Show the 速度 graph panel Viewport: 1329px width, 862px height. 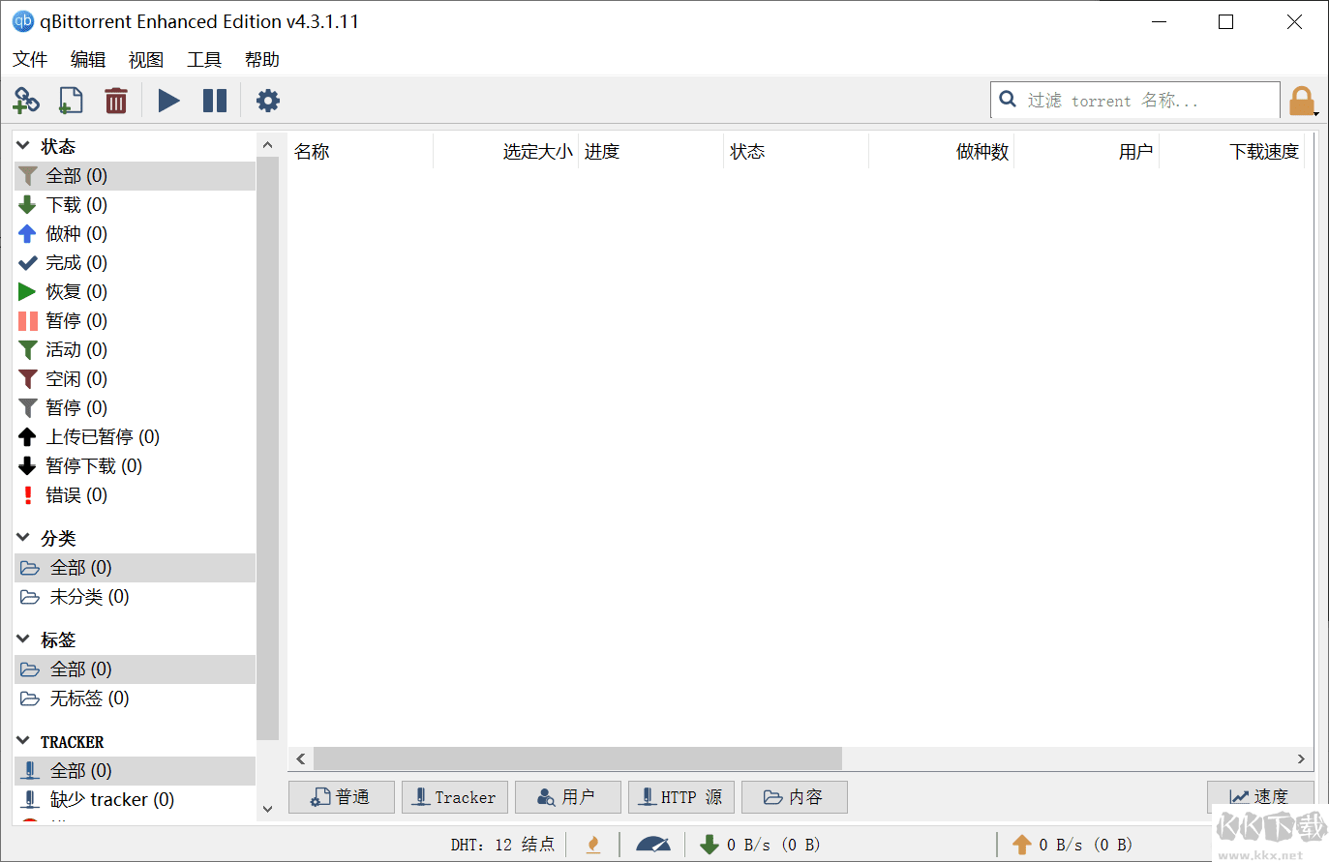click(1260, 796)
